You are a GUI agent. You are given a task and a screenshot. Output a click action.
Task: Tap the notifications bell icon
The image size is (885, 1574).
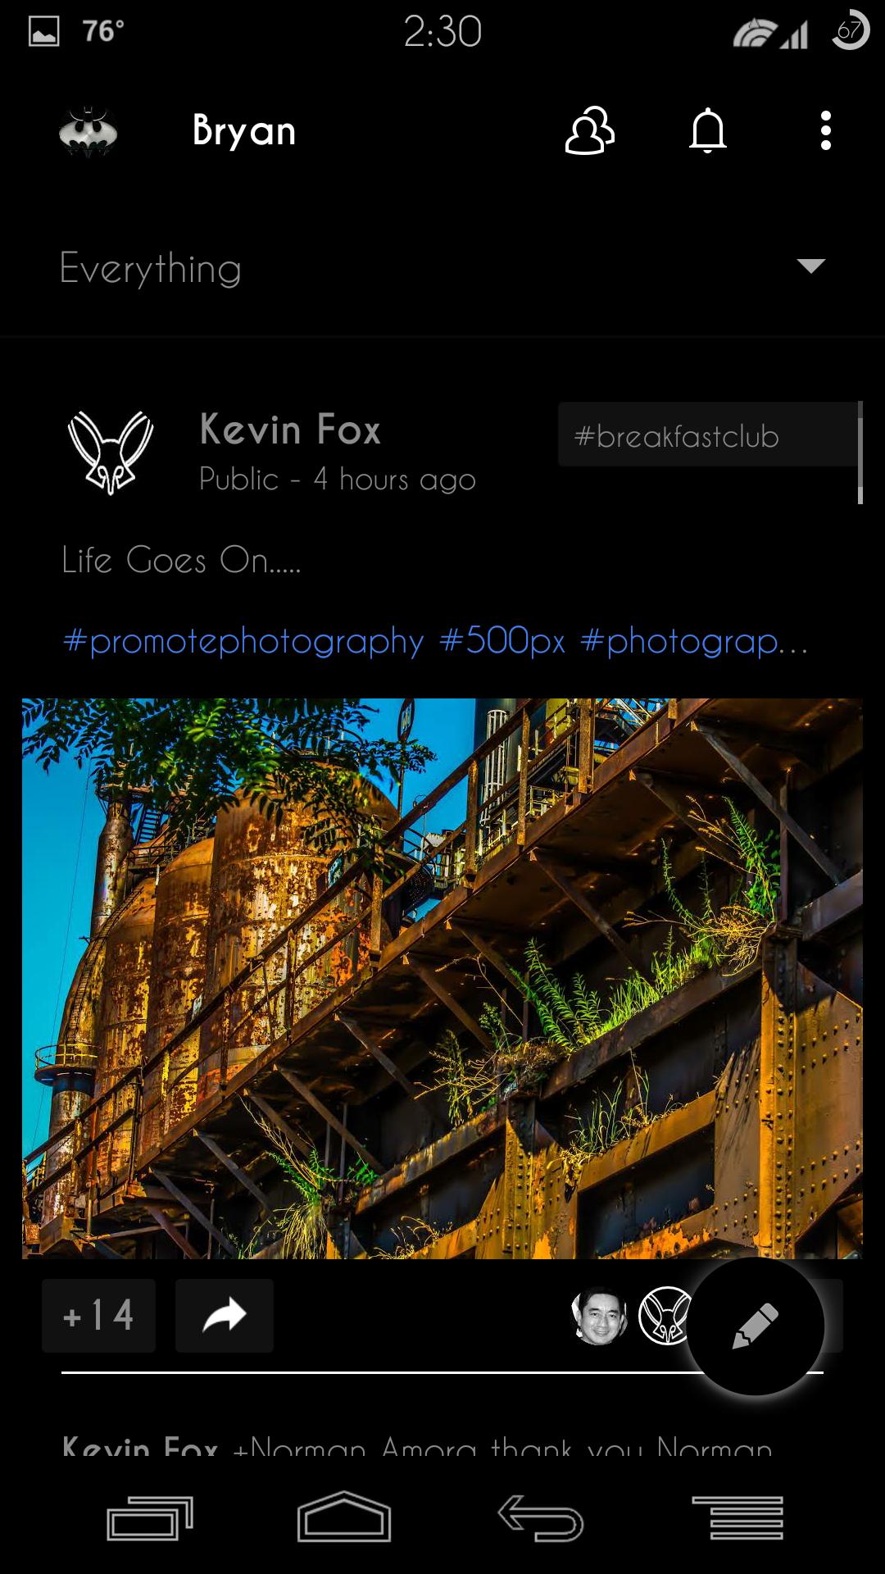point(708,131)
